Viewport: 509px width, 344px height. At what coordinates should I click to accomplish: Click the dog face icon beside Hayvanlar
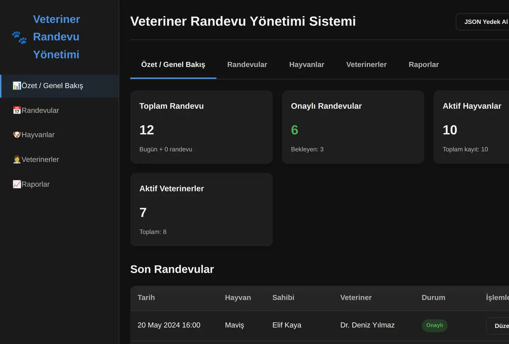coord(17,135)
